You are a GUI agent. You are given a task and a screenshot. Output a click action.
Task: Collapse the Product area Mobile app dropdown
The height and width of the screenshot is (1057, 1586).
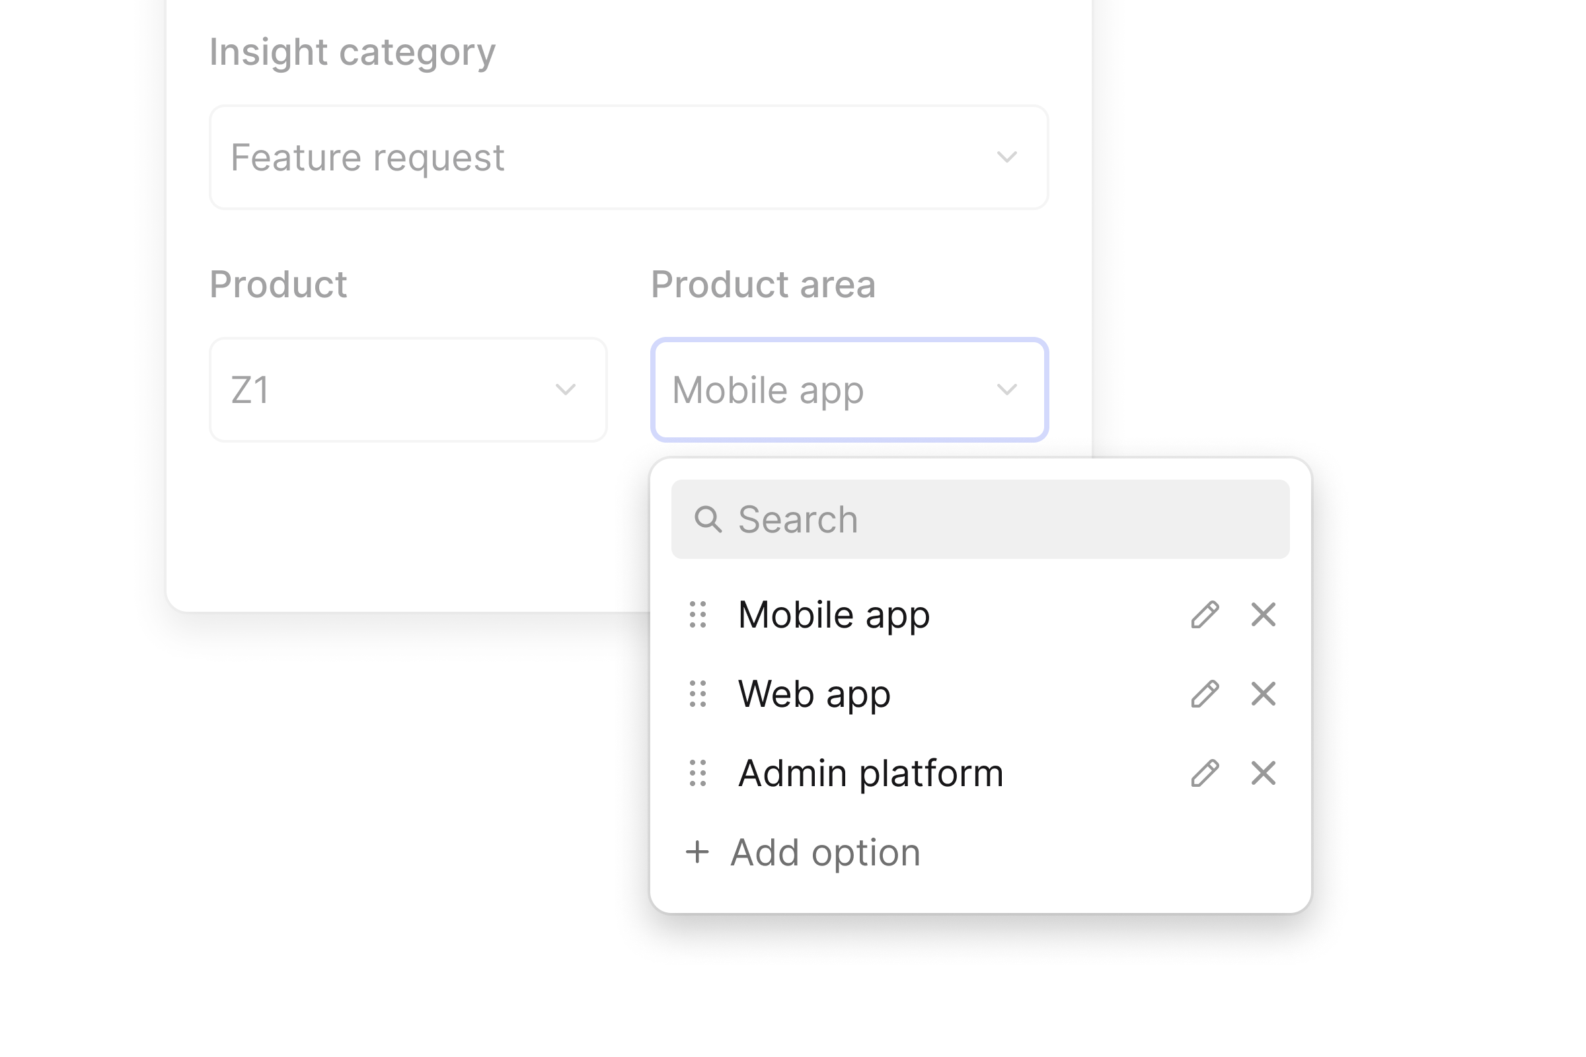click(x=849, y=390)
